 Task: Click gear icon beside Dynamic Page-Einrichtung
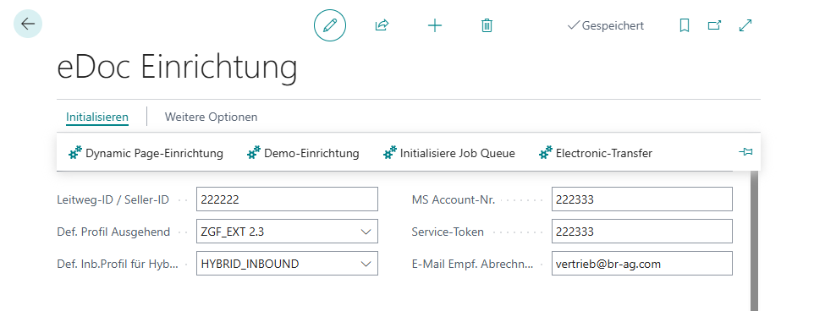click(76, 153)
